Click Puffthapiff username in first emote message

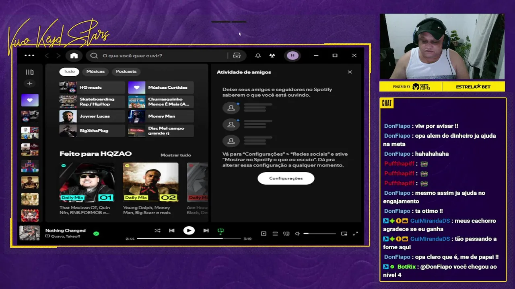click(x=399, y=164)
